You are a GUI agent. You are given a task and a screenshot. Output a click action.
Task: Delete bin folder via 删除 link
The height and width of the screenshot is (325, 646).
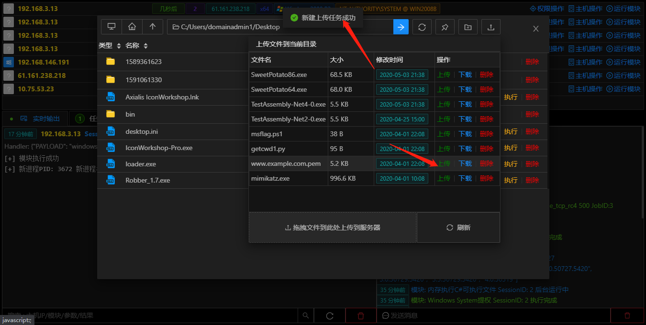(x=532, y=114)
